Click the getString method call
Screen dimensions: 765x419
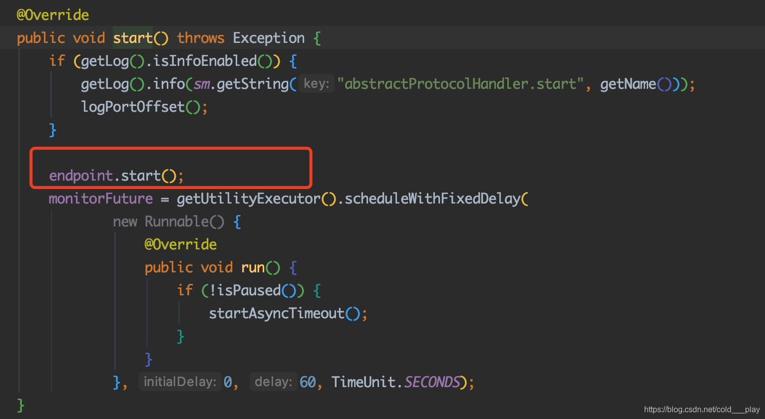click(x=253, y=84)
